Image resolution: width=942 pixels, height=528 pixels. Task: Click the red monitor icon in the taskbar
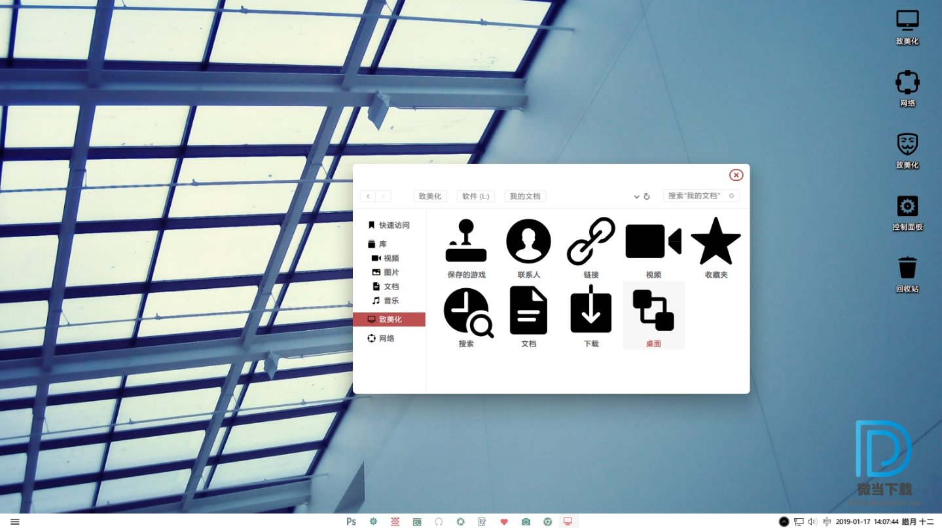568,521
